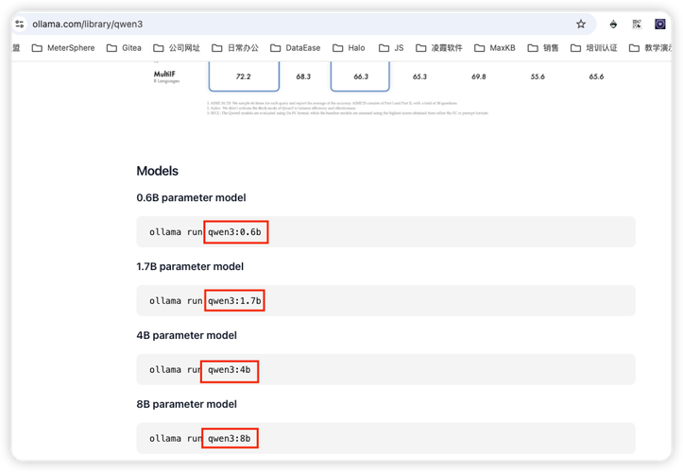This screenshot has height=472, width=683.
Task: Open the dark circular extension icon at far right
Action: coord(660,24)
